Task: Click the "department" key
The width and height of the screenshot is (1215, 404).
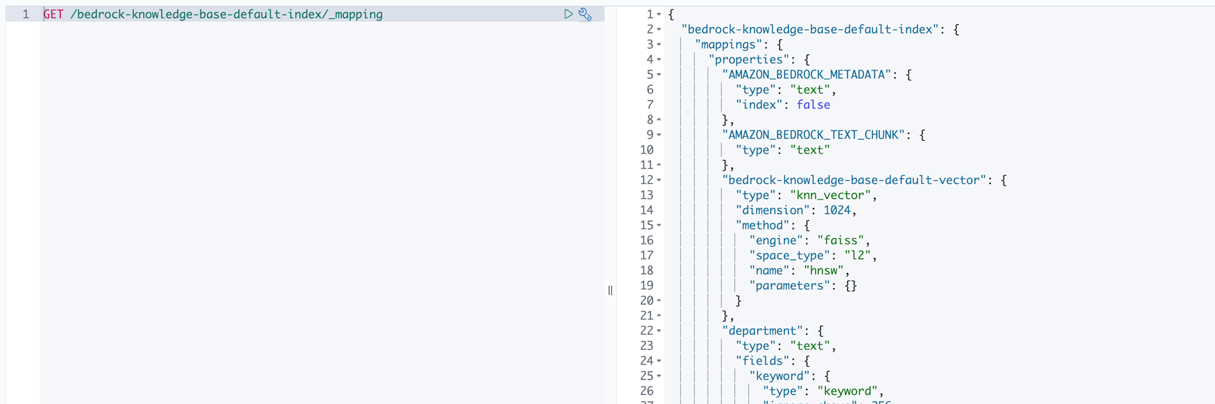Action: (763, 331)
